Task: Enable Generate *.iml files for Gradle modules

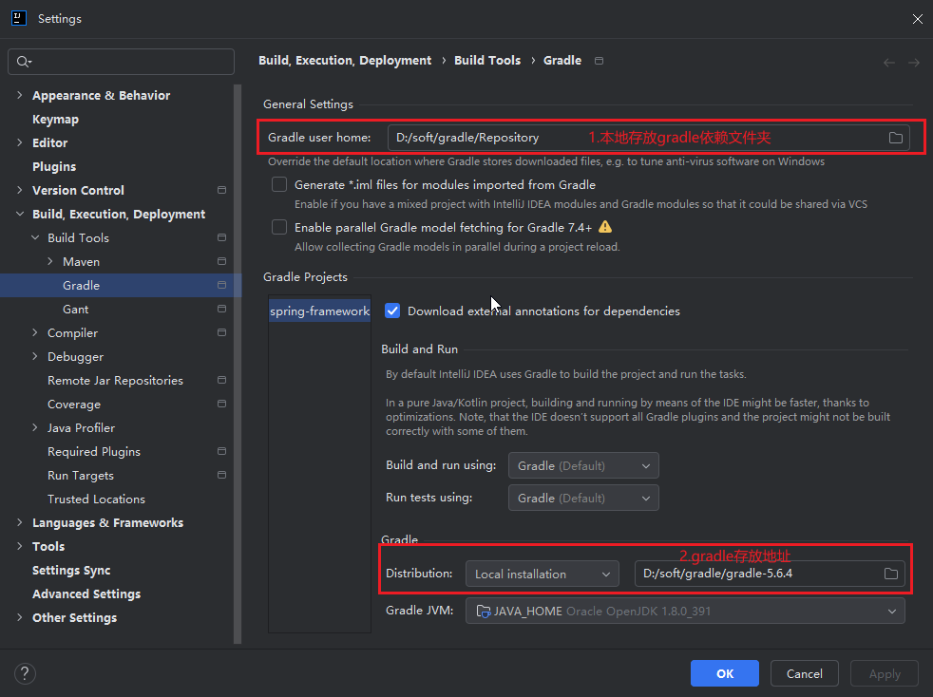Action: (x=279, y=184)
